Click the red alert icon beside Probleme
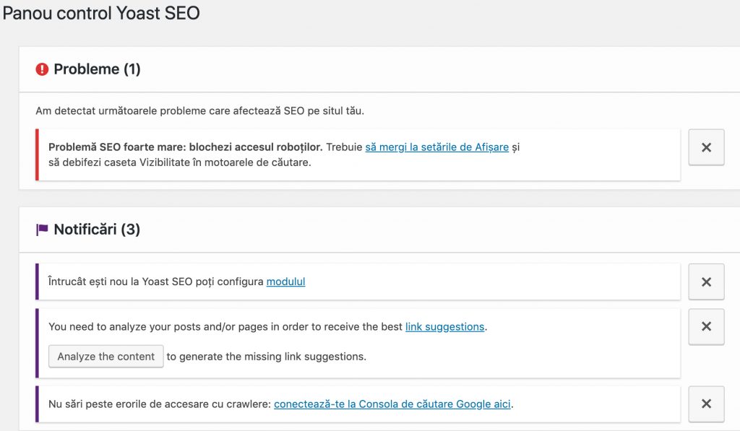 pos(42,69)
